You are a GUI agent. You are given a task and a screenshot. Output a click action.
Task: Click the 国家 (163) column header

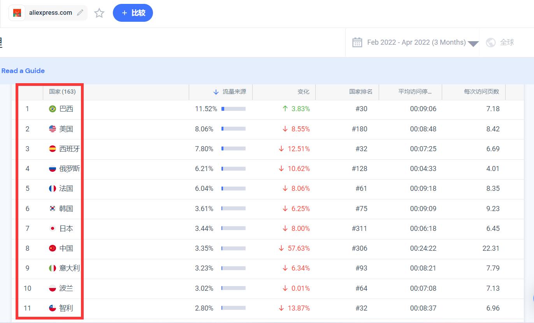tap(62, 92)
